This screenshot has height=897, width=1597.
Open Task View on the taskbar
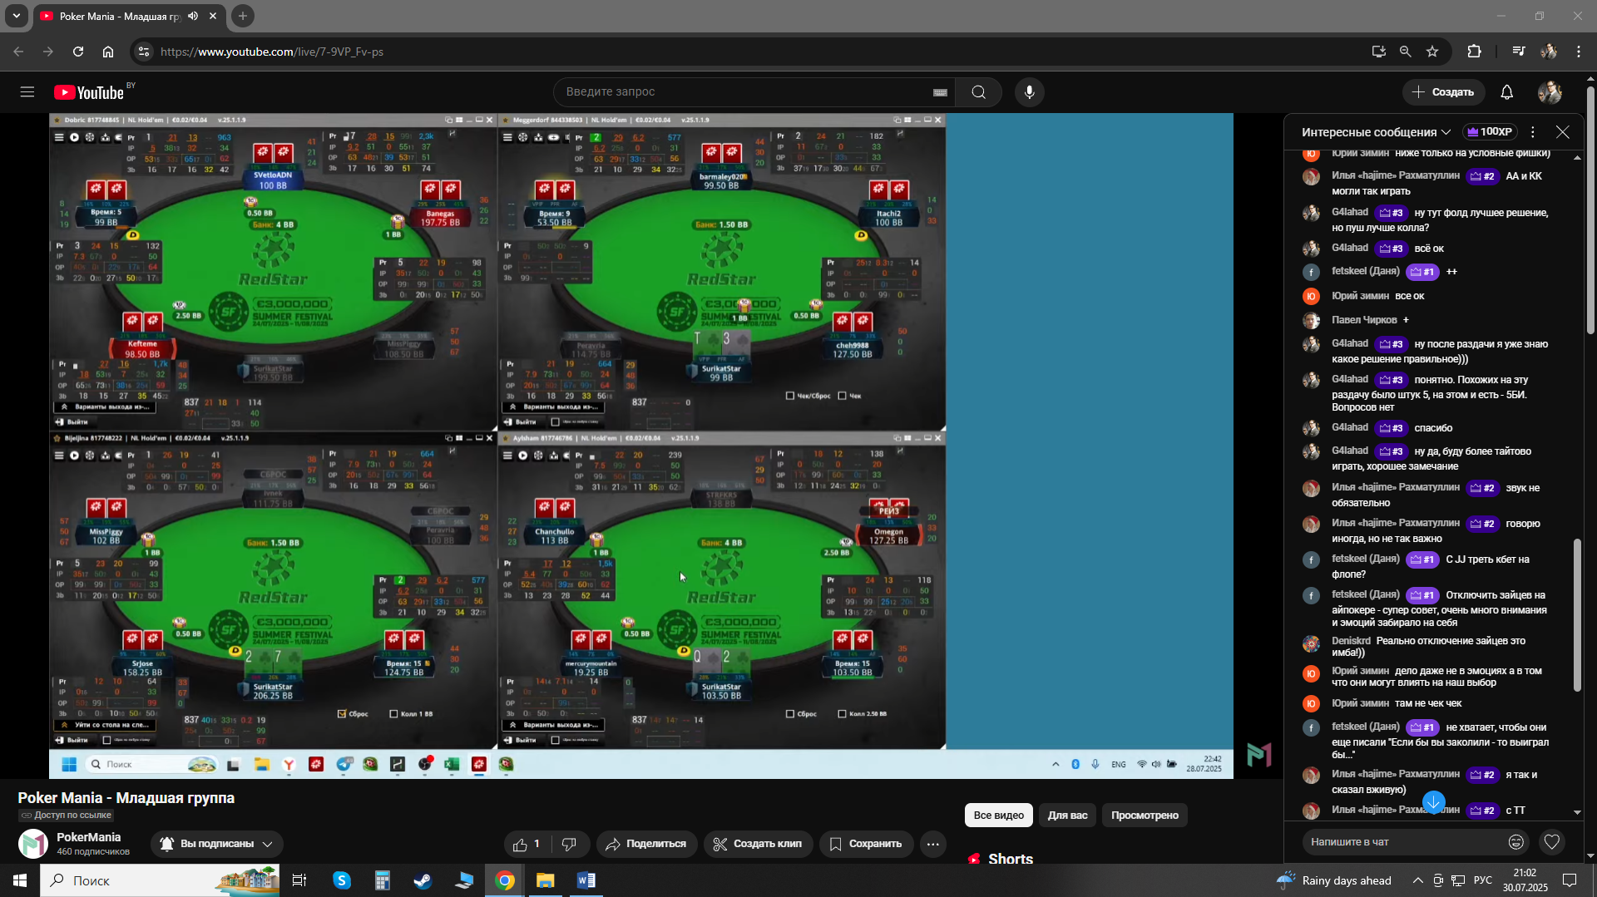(299, 880)
